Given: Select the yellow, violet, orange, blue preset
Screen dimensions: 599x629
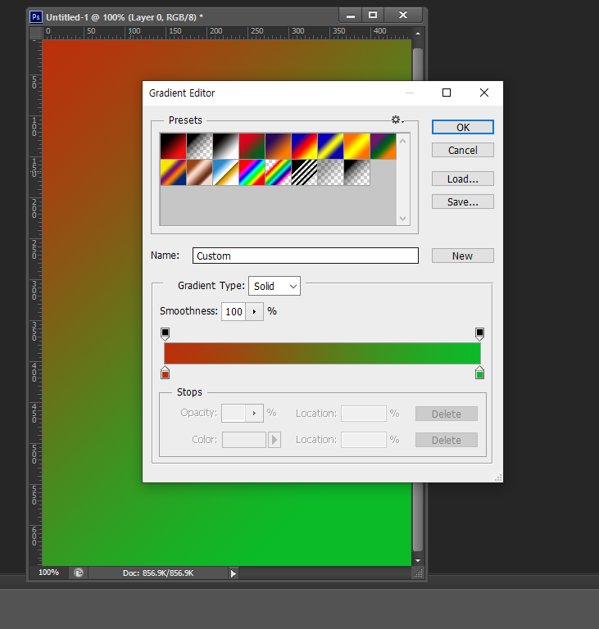Looking at the screenshot, I should click(x=173, y=173).
